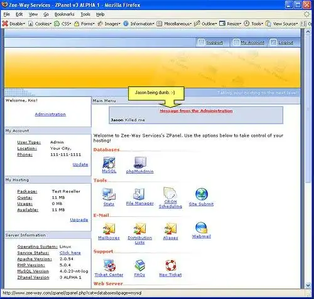Click View Source in developer toolbar

(281, 24)
